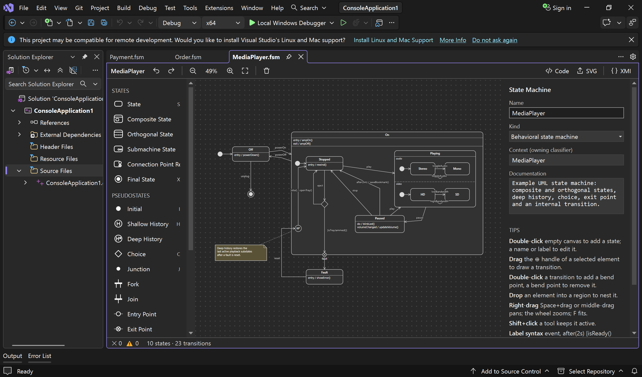
Task: Zoom in the diagram canvas
Action: click(x=230, y=71)
